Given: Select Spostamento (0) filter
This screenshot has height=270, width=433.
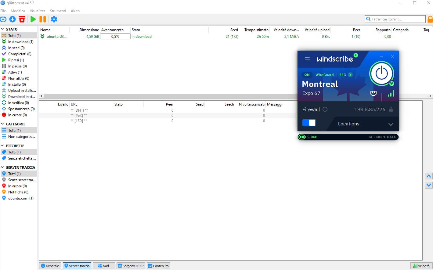Looking at the screenshot, I should pos(19,109).
